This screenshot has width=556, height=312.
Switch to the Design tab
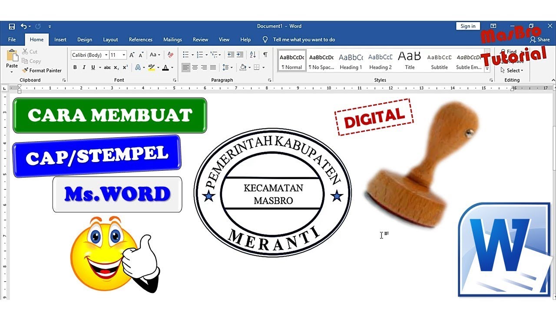85,39
